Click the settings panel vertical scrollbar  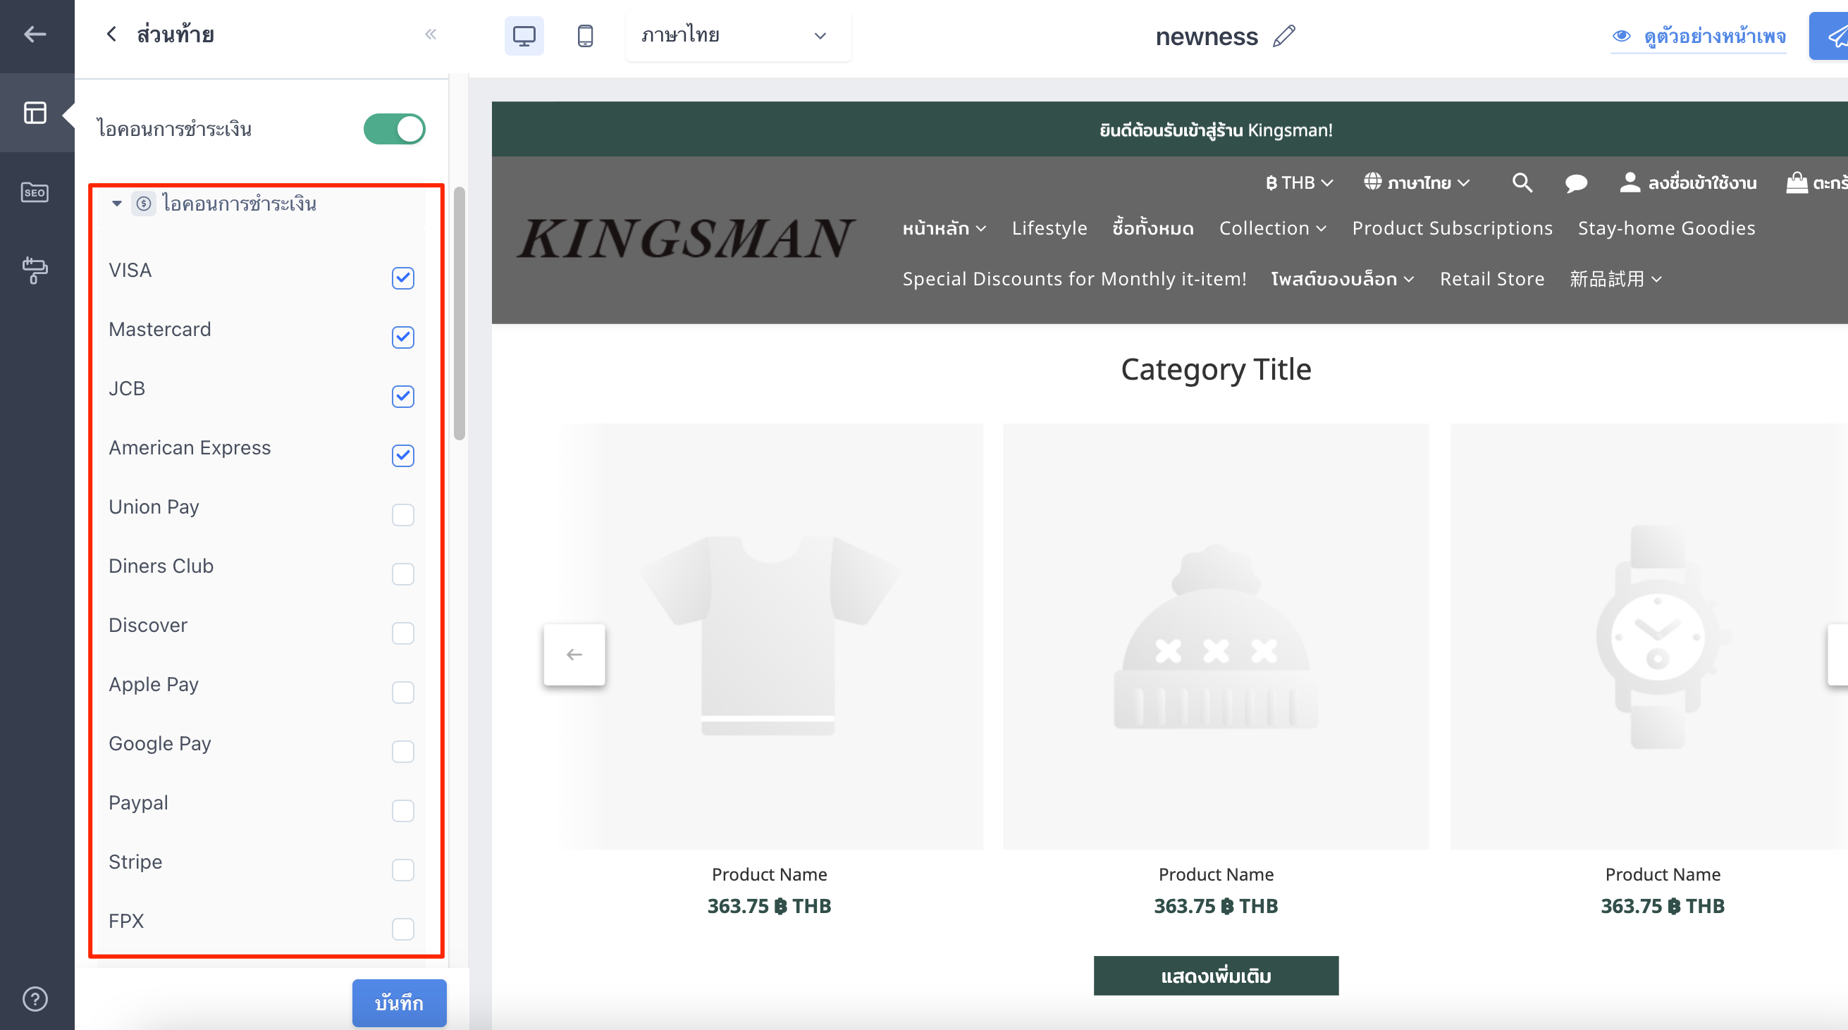click(x=459, y=314)
